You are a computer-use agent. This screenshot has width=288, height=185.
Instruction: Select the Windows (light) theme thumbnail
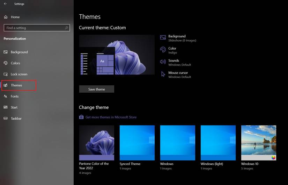(x=218, y=143)
